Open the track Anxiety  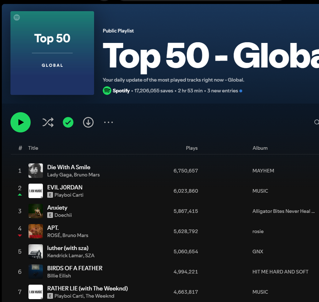57,208
